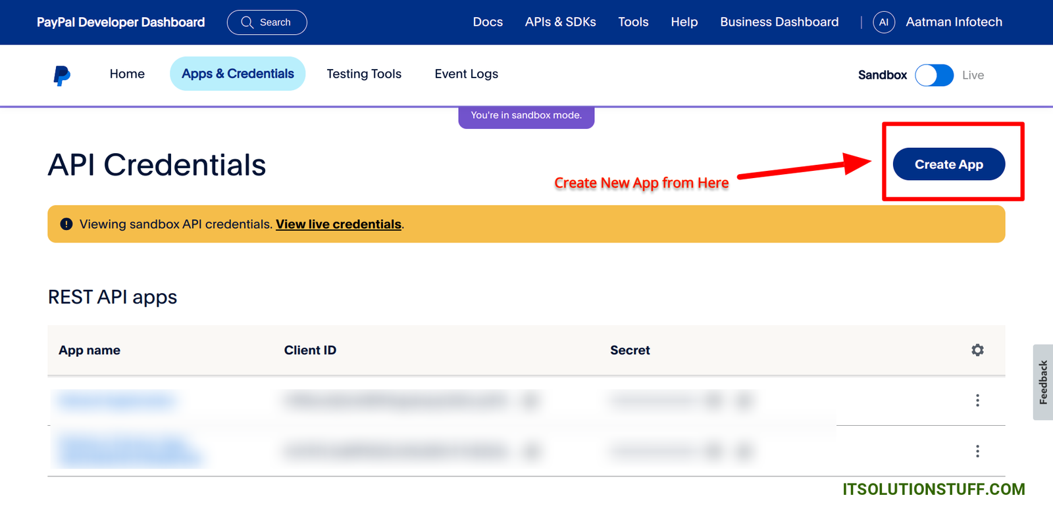This screenshot has height=506, width=1053.
Task: Copy the first app's Client ID
Action: (530, 400)
